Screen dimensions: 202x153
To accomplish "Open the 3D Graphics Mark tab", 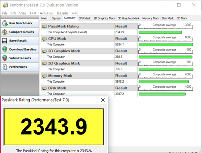I will tap(129, 18).
